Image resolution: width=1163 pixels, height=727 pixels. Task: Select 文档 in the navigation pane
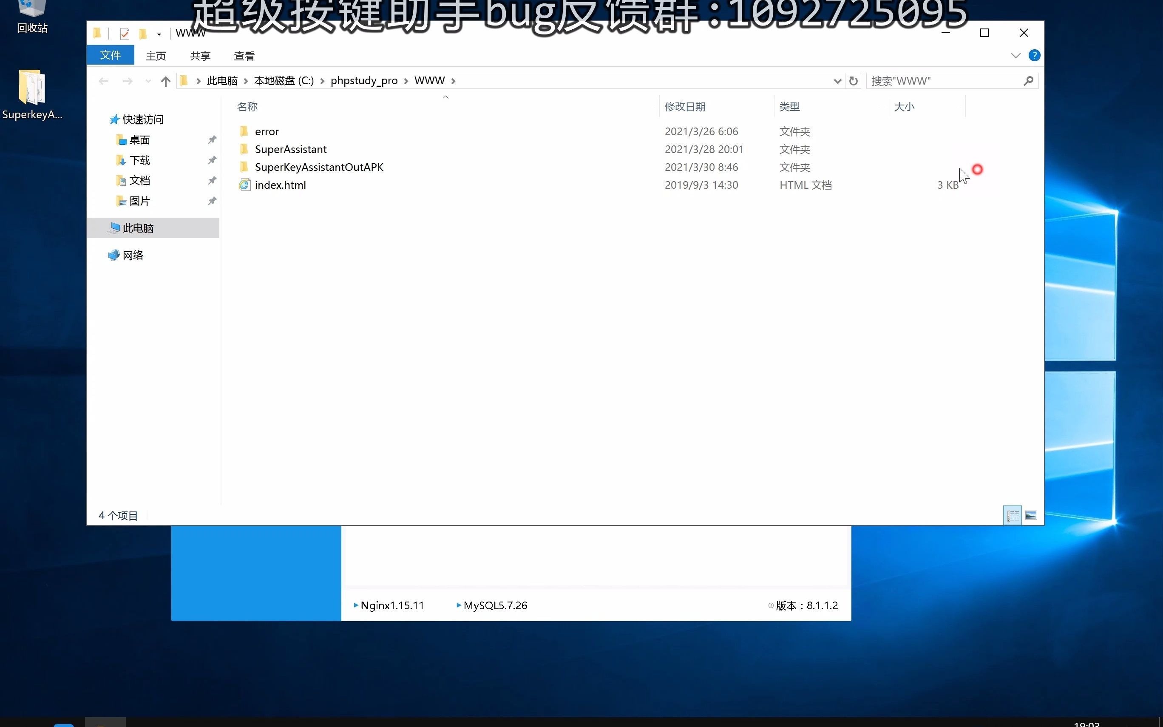click(x=139, y=180)
